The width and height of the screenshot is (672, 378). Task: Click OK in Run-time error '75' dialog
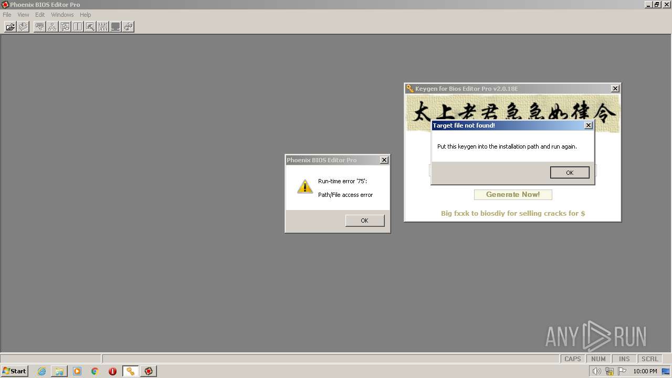[x=365, y=220]
